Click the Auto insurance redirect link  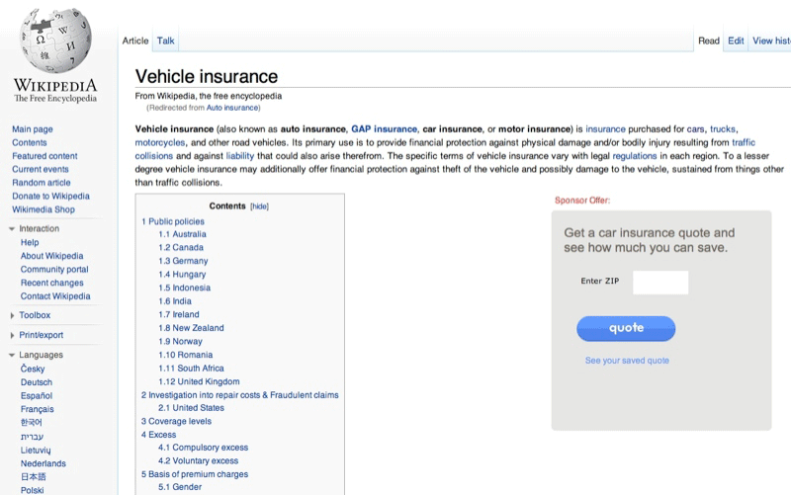click(x=232, y=108)
